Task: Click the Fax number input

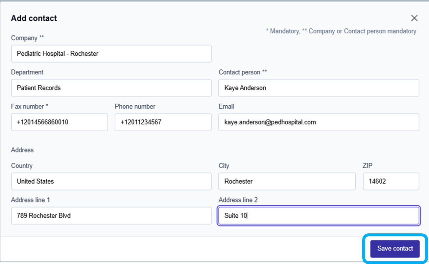Action: coord(60,122)
